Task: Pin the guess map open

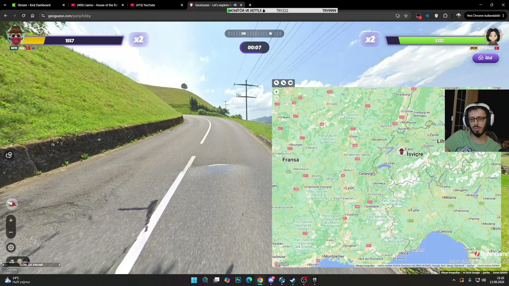Action: [290, 83]
